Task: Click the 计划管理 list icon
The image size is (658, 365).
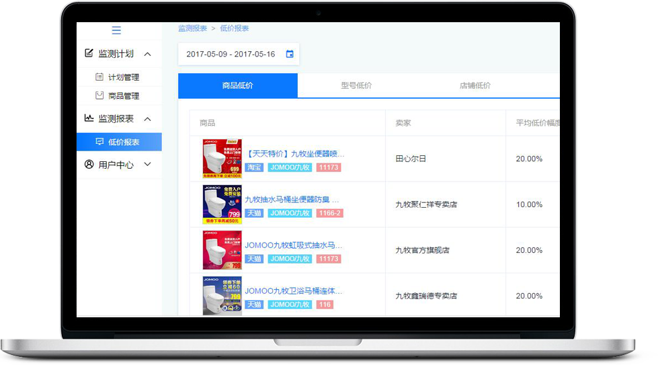Action: click(99, 77)
